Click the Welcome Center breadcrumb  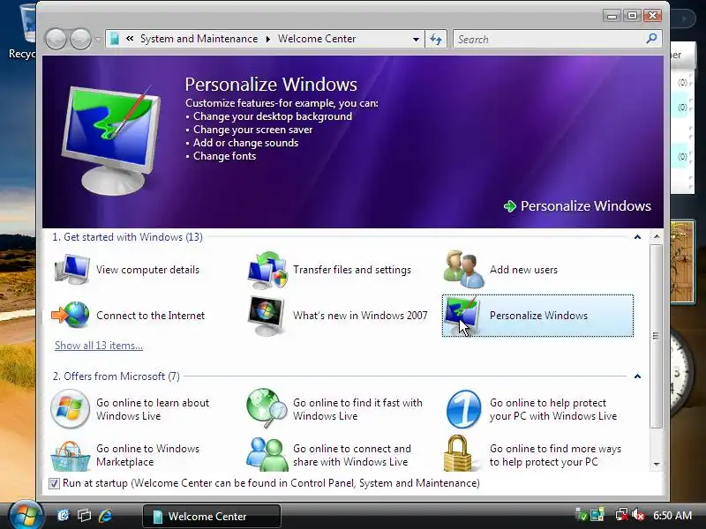pyautogui.click(x=317, y=39)
